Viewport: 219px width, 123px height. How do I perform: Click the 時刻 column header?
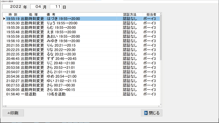point(13,14)
